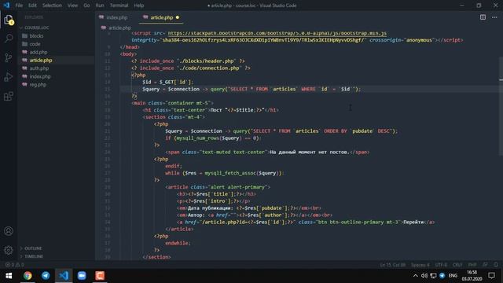This screenshot has width=503, height=283.
Task: Change PHP language mode in status bar
Action: (472, 265)
